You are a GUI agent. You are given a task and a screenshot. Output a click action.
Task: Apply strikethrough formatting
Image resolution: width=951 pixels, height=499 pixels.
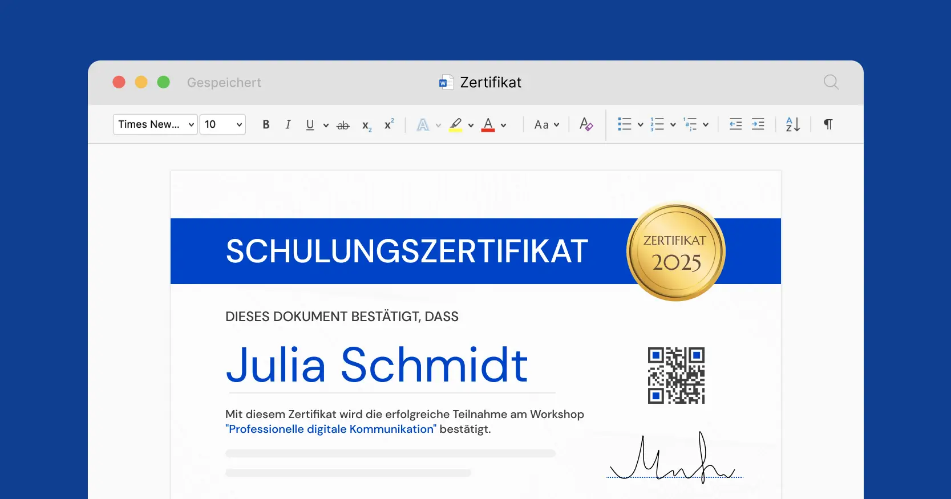[343, 125]
